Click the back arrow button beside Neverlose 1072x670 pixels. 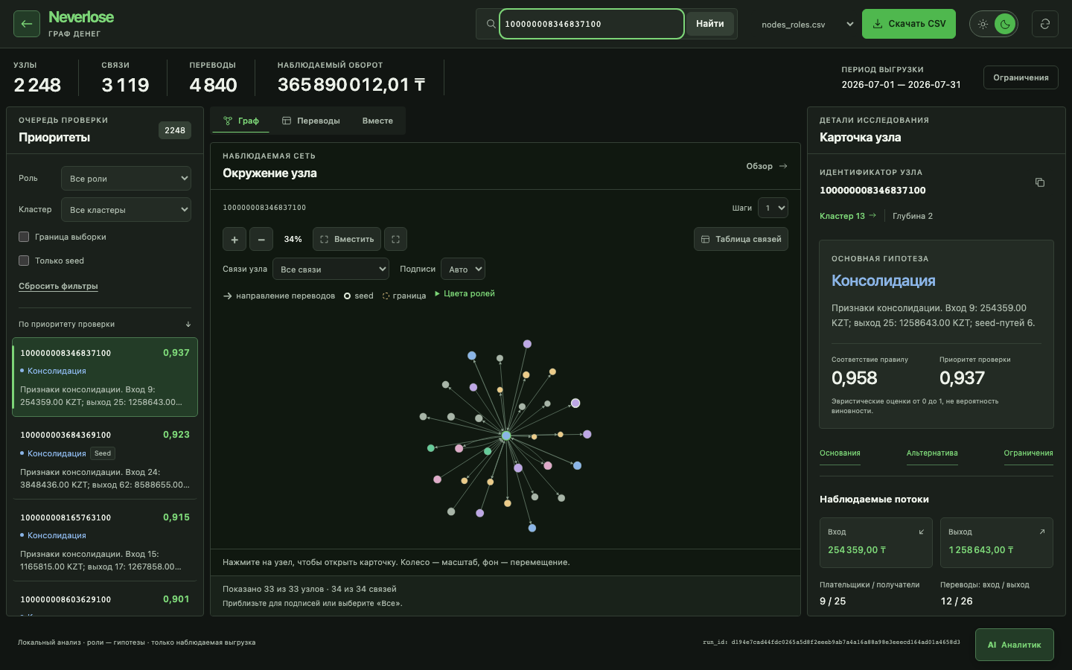pos(27,24)
